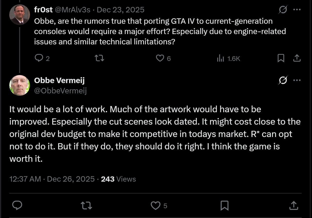The image size is (312, 218).
Task: Reply to Obbe Vermeij's tweet
Action: (x=17, y=206)
